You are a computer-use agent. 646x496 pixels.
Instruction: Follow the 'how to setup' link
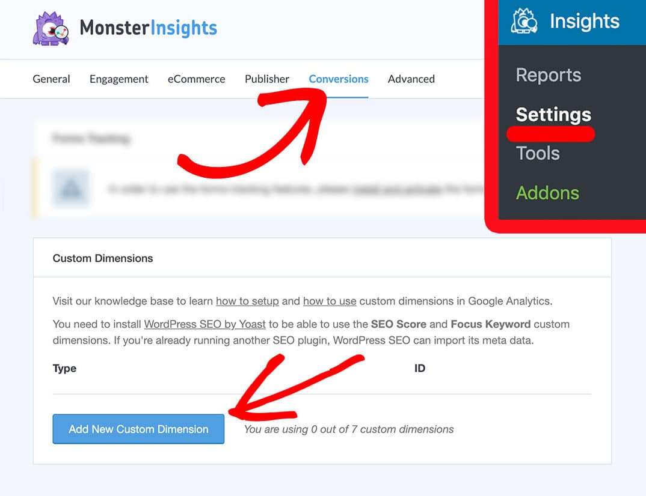pyautogui.click(x=247, y=301)
